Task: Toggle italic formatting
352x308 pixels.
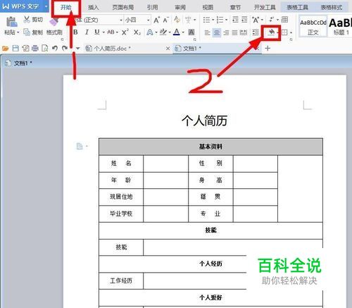Action: (x=87, y=32)
